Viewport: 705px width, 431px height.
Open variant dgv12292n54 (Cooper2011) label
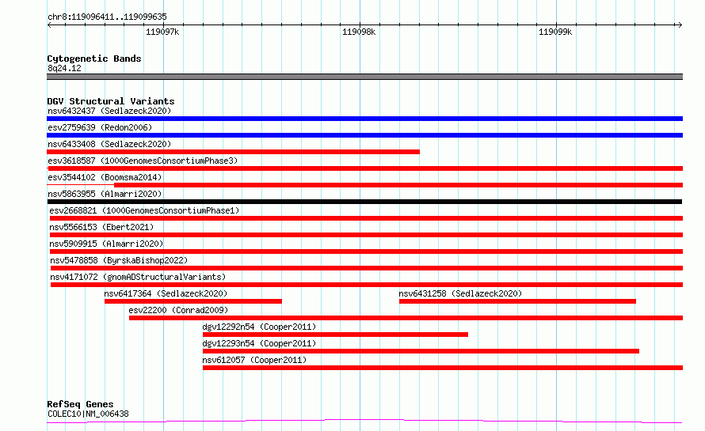[x=260, y=327]
